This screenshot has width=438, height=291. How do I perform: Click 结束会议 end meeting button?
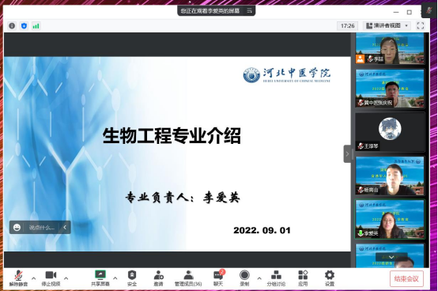tap(406, 278)
